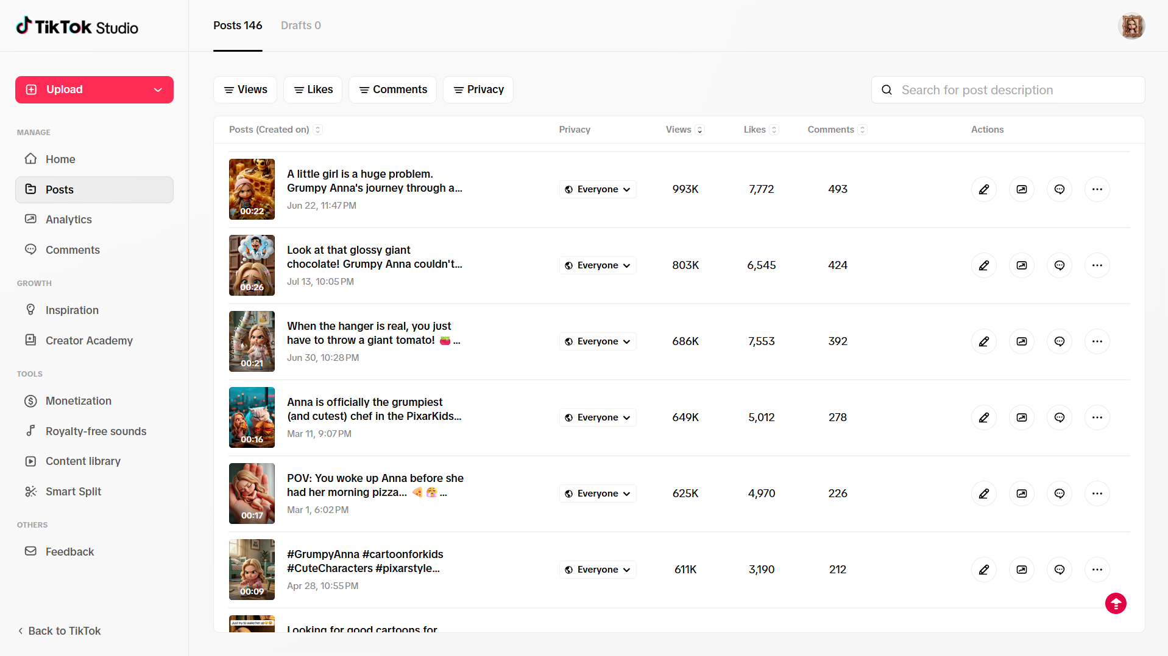Open the Everyone privacy dropdown for the first post
The image size is (1168, 656).
[x=598, y=189]
